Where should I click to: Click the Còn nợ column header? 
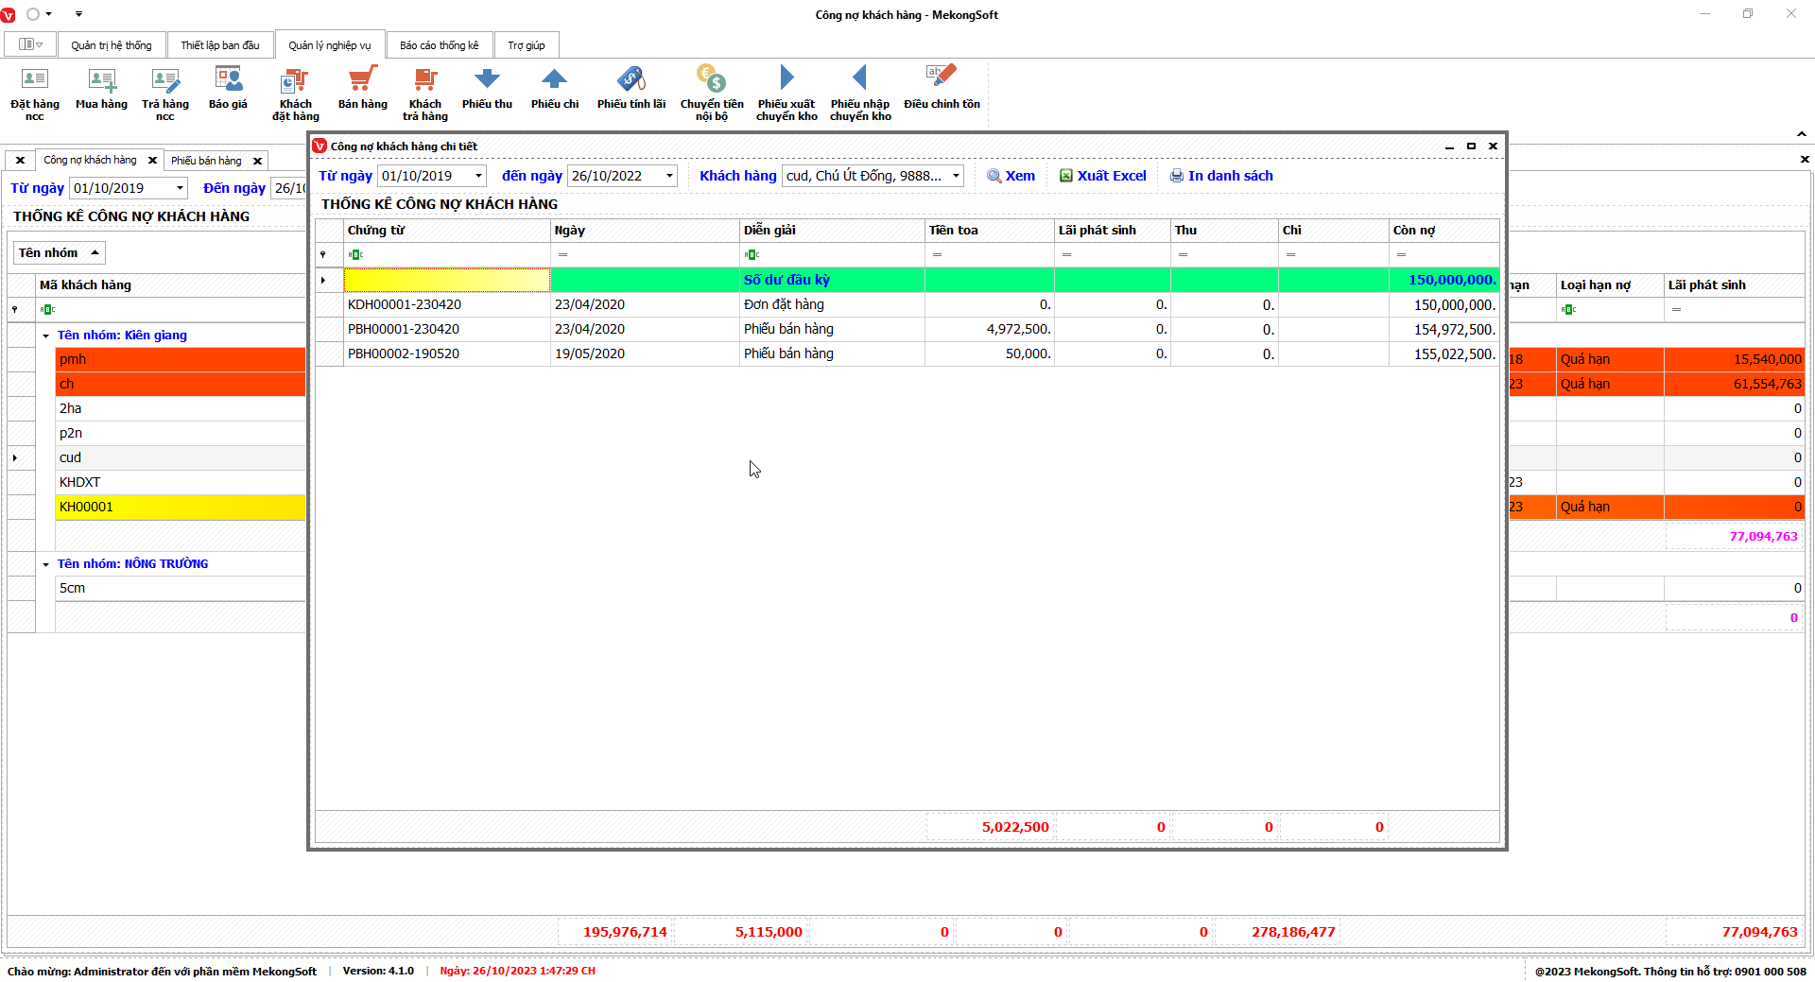coord(1442,231)
